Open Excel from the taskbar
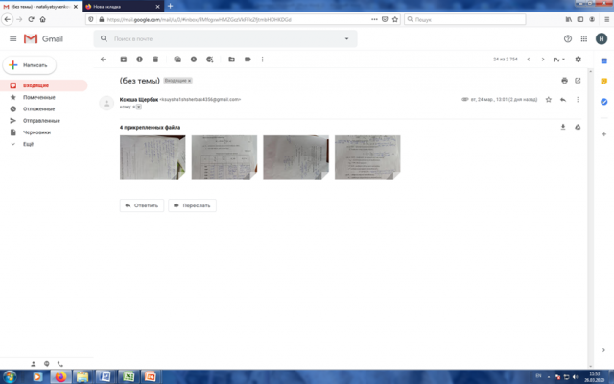 (129, 377)
